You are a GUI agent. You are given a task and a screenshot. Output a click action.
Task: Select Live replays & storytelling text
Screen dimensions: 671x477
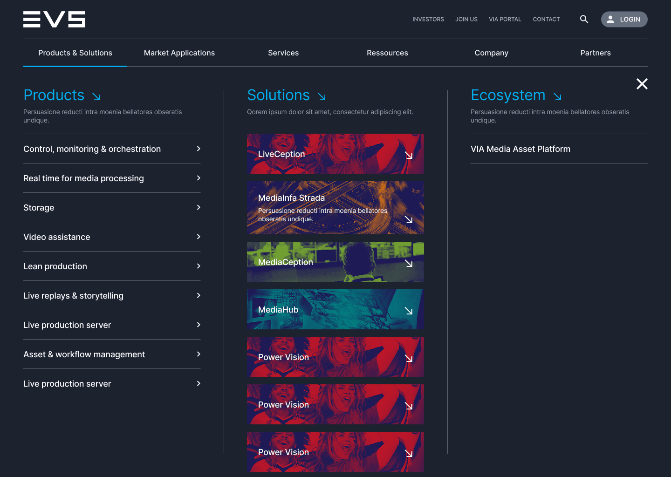coord(73,295)
